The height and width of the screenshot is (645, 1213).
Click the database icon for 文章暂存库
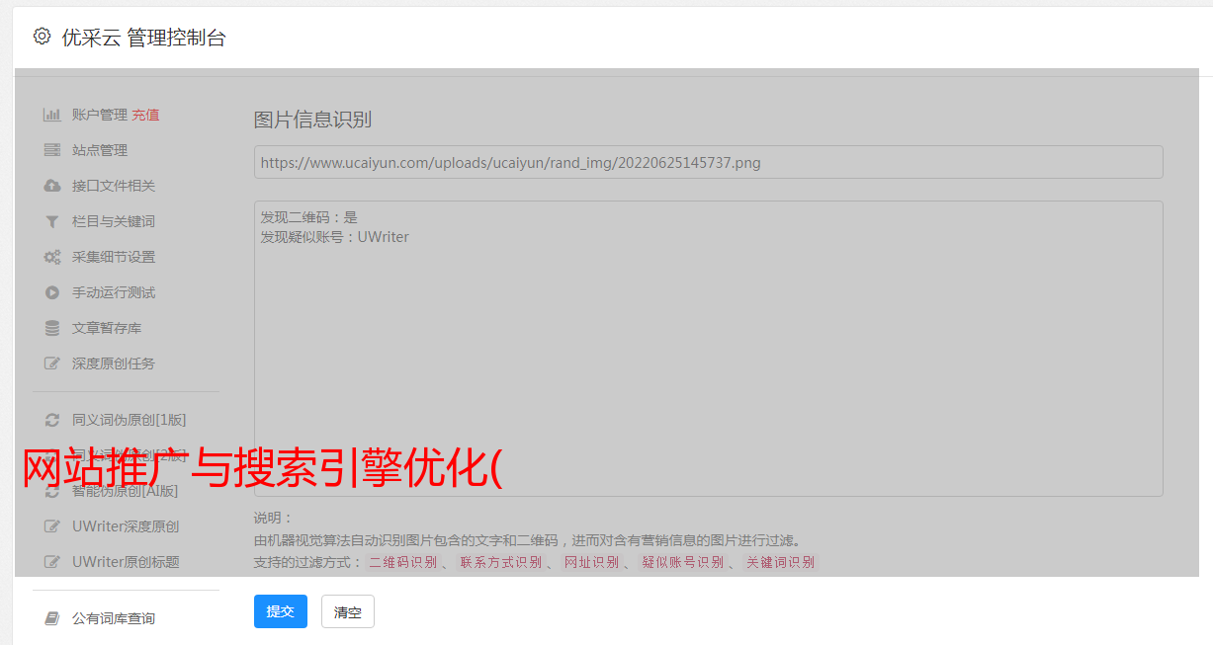51,328
